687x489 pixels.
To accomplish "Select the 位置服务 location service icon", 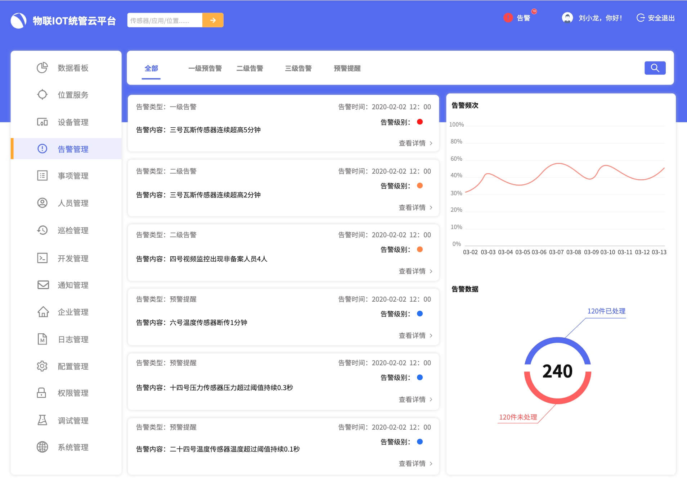I will tap(42, 95).
